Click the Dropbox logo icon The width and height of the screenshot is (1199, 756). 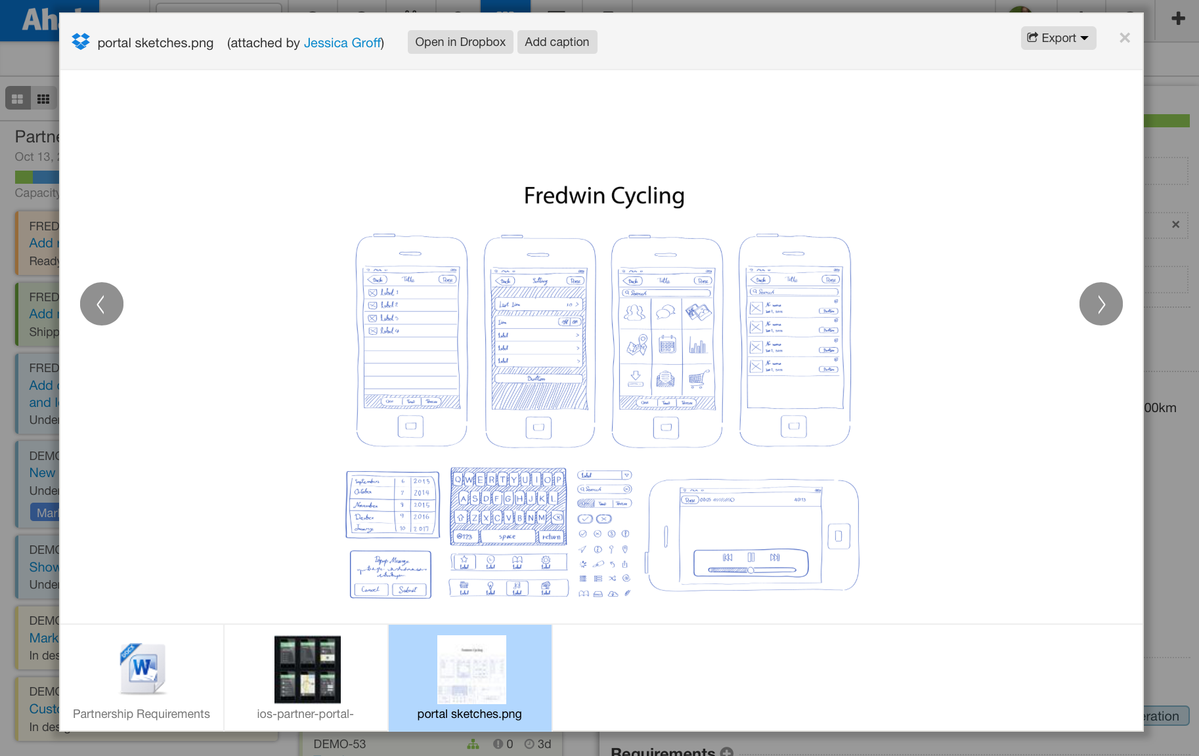(x=81, y=42)
